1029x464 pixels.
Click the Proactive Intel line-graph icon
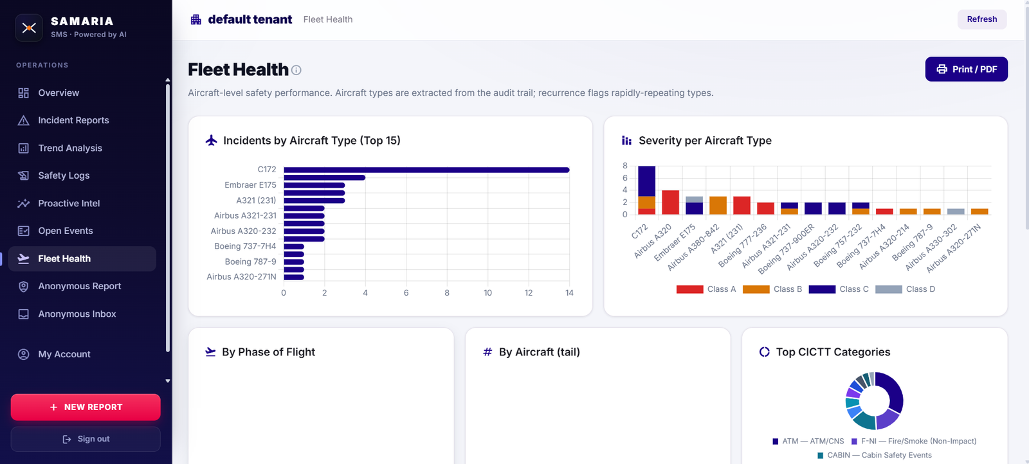pyautogui.click(x=24, y=203)
